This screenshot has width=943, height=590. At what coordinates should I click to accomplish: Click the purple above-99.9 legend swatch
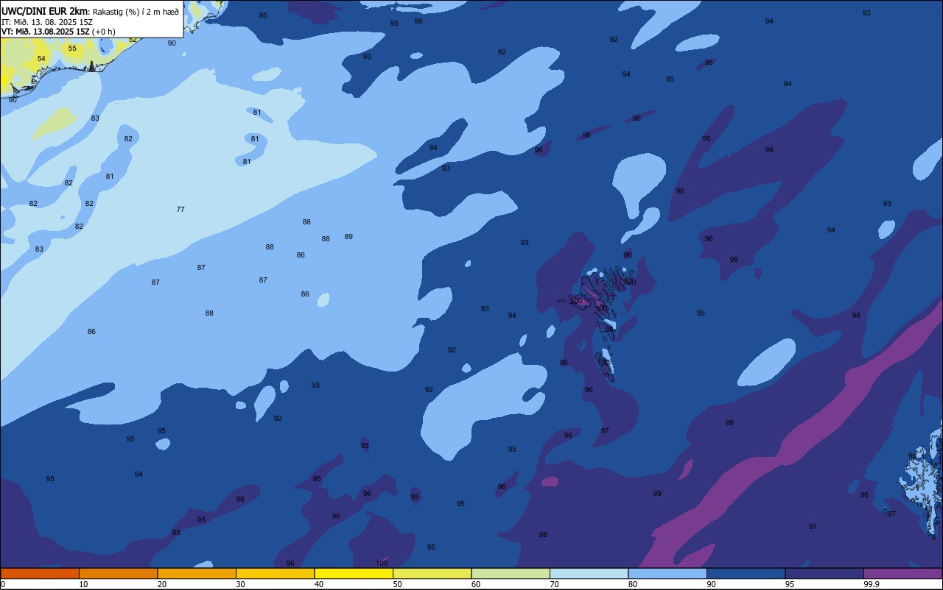(x=902, y=573)
